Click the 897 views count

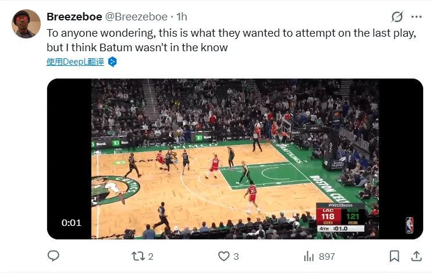point(327,257)
